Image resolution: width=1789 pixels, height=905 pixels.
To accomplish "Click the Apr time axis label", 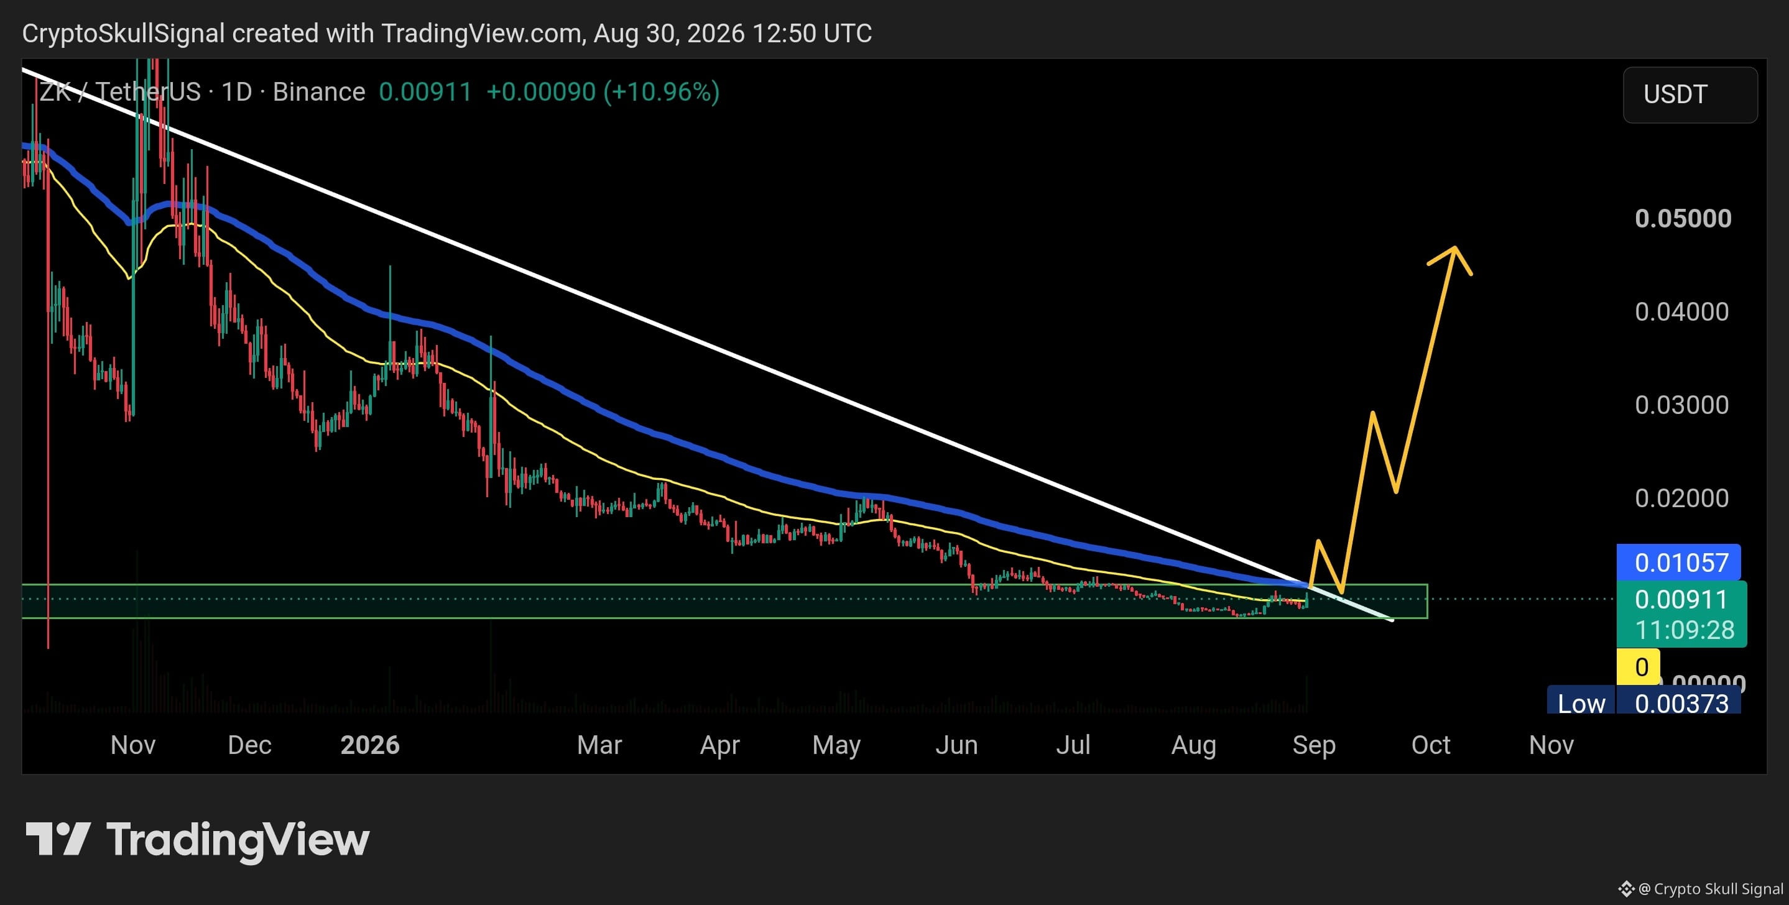I will [719, 745].
